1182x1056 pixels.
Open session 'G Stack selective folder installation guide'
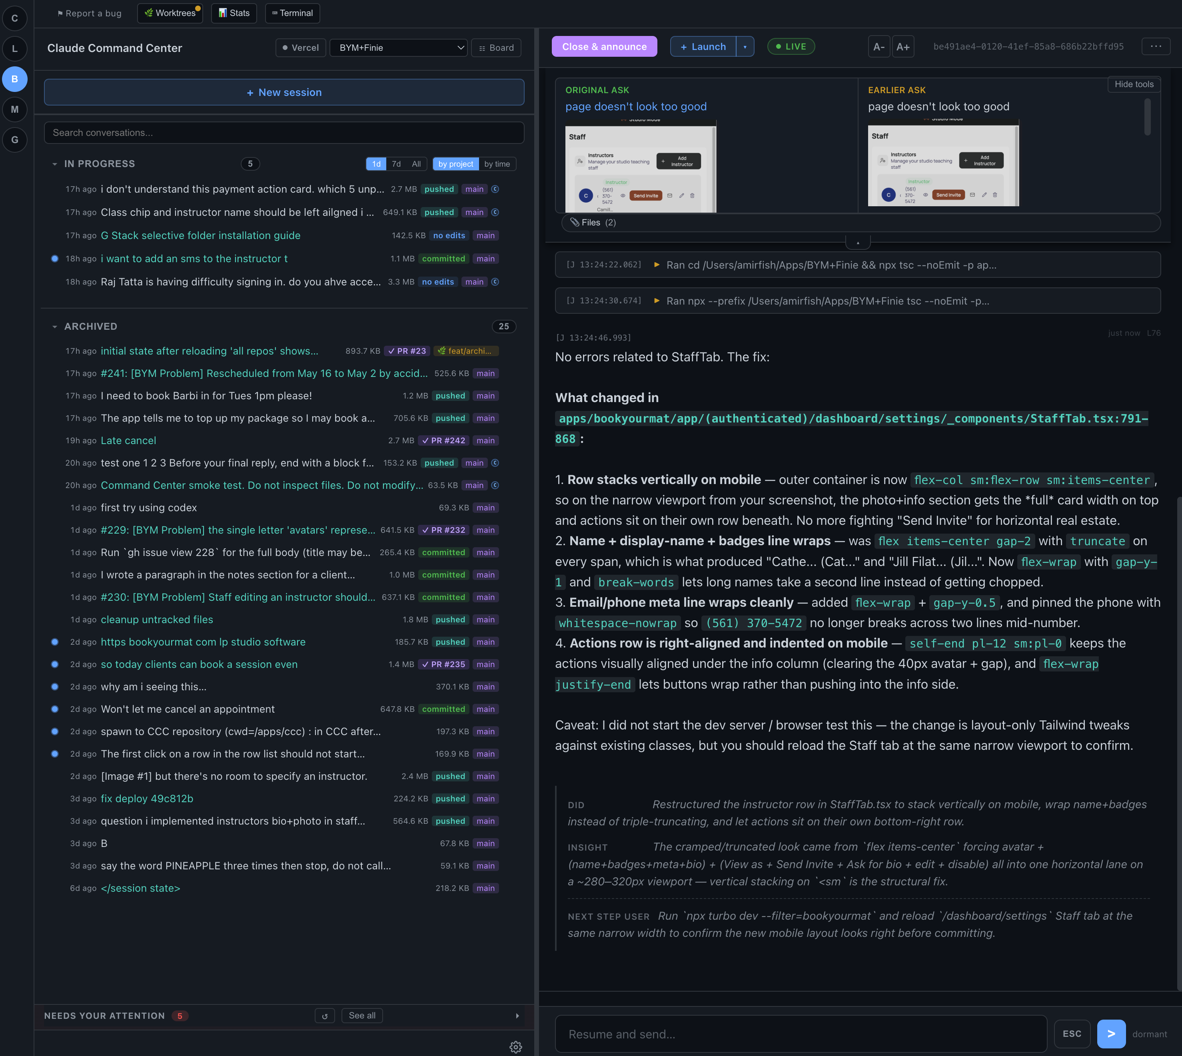(x=200, y=235)
